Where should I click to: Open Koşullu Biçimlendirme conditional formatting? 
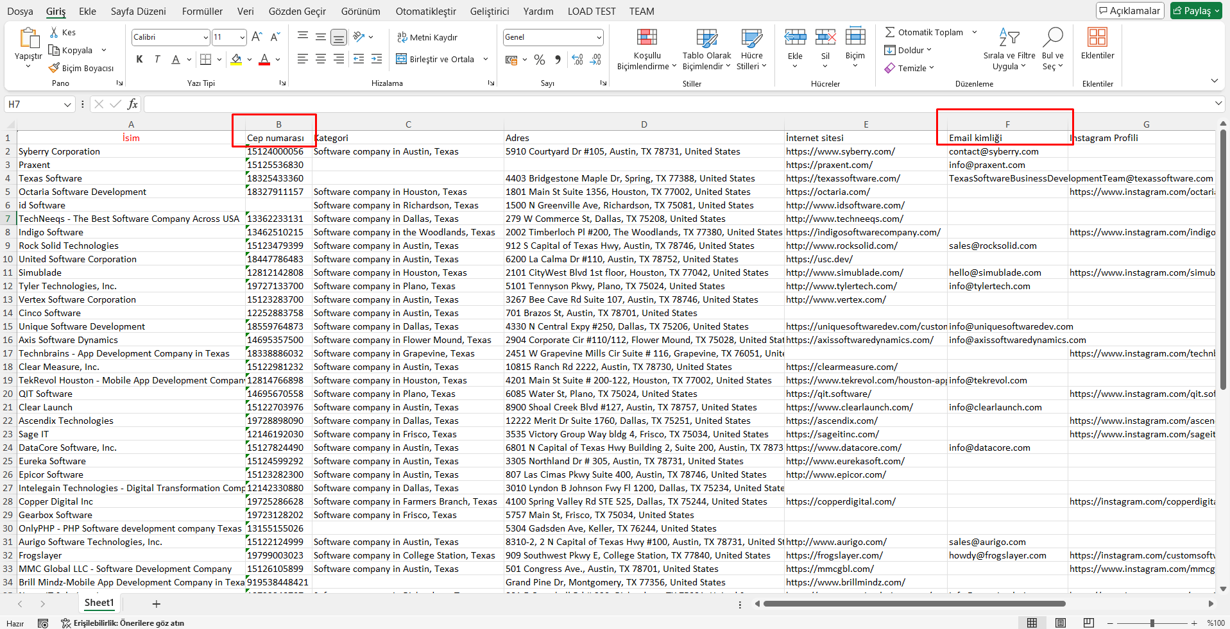(647, 49)
